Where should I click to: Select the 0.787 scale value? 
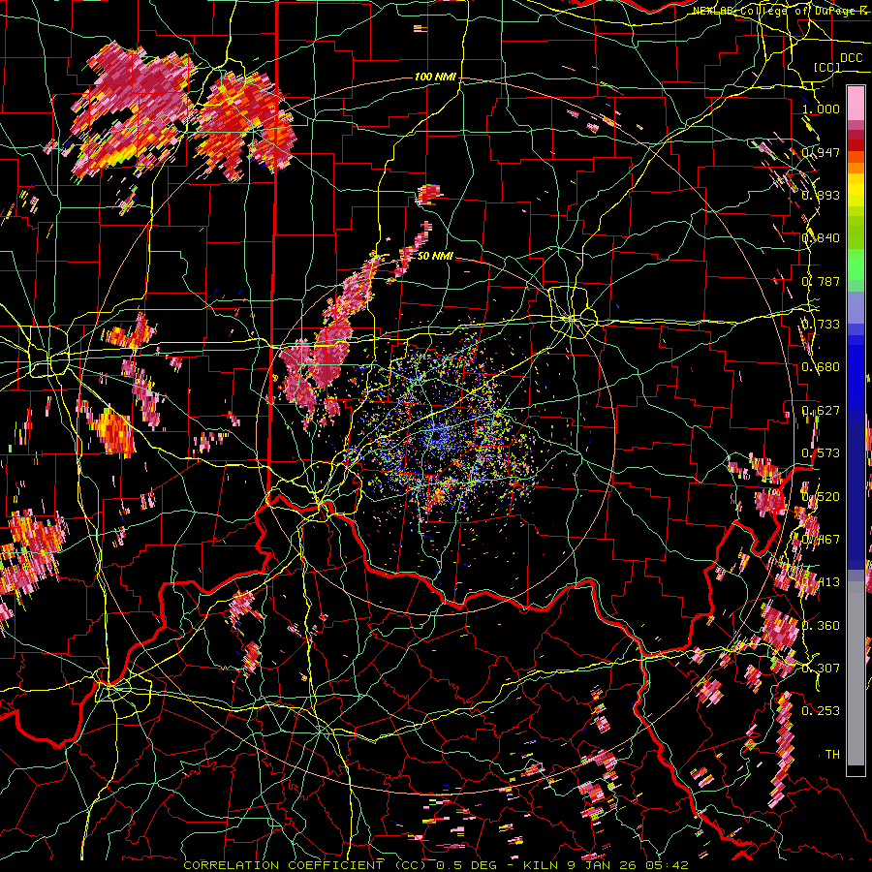[821, 281]
